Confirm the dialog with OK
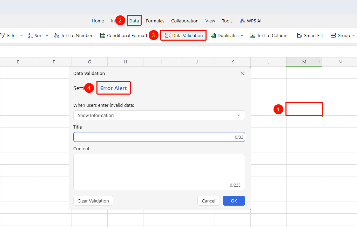 click(234, 201)
